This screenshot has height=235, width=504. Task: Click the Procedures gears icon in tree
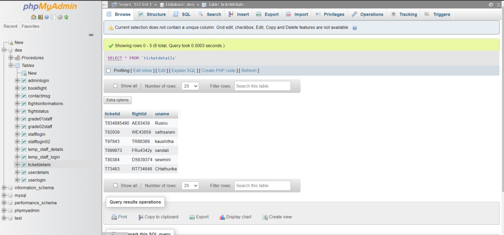click(x=17, y=58)
